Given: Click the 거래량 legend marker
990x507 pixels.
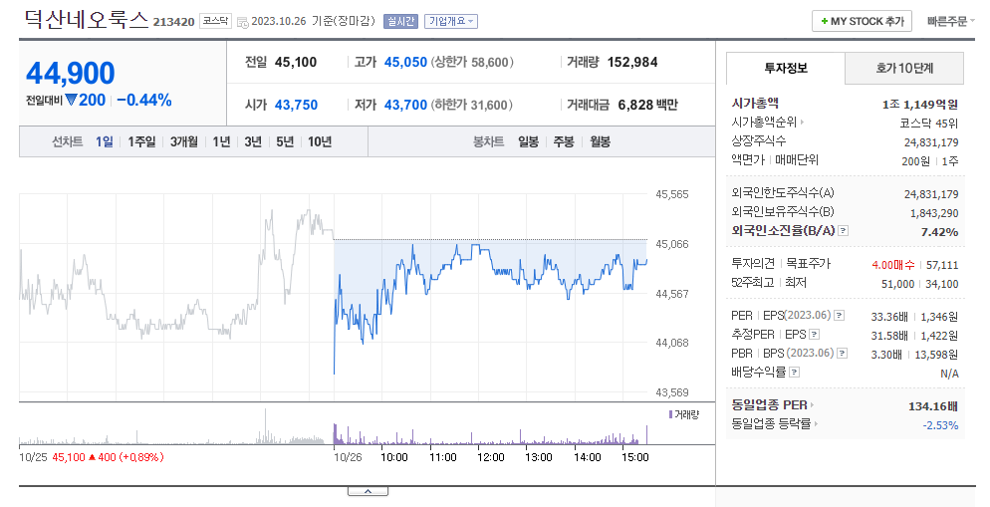Looking at the screenshot, I should pos(670,414).
